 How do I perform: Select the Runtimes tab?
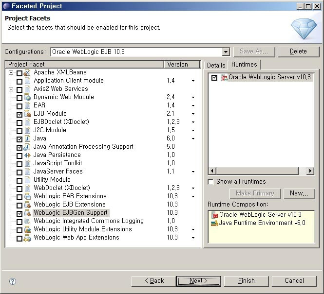coord(244,65)
